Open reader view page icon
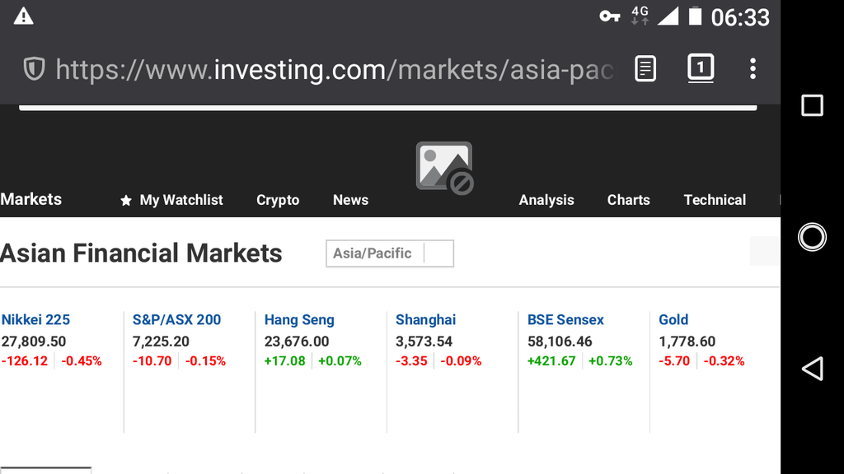The width and height of the screenshot is (844, 474). [645, 69]
